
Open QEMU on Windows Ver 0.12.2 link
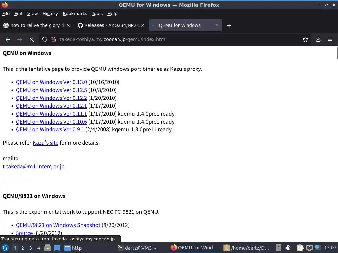tap(51, 98)
